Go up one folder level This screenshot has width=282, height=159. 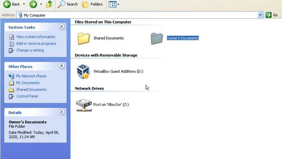[49, 4]
